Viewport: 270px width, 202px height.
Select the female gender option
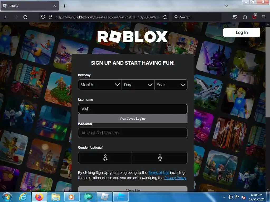tap(105, 158)
